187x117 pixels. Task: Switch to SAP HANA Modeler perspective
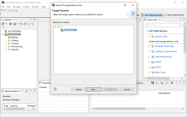(152, 15)
